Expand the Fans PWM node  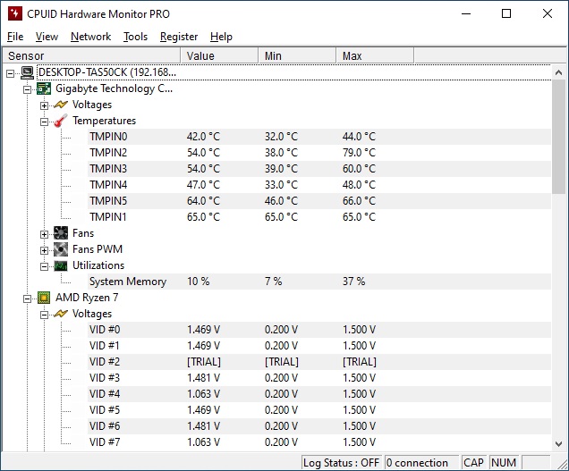44,250
